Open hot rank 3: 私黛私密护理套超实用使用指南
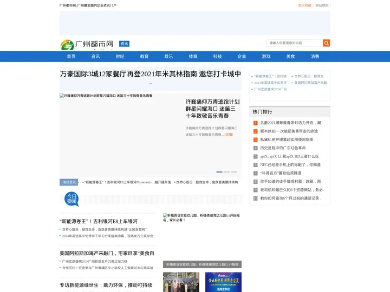 (x=287, y=140)
